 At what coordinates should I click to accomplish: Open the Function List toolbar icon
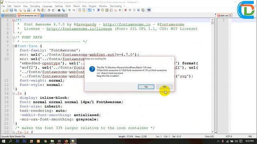[x=111, y=10]
